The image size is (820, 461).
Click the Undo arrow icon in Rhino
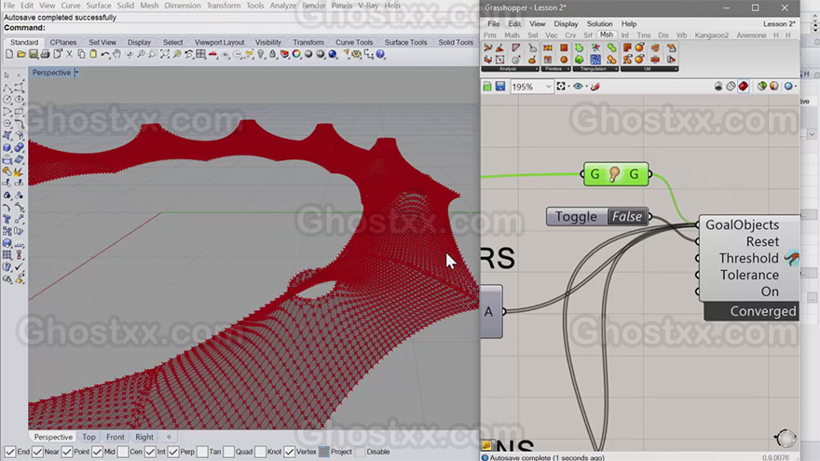pos(105,54)
